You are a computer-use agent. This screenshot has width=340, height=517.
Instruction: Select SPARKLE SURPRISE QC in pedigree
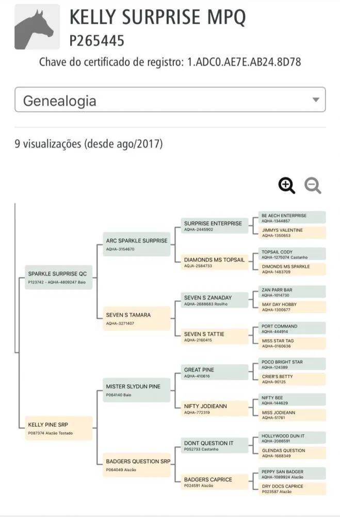click(x=59, y=277)
